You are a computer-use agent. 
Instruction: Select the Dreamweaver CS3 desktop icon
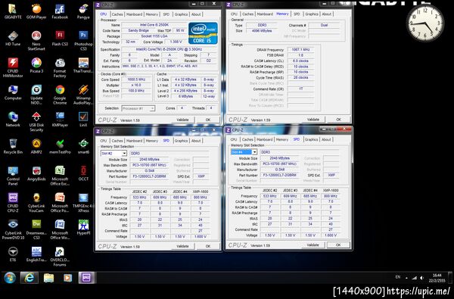[x=36, y=229]
